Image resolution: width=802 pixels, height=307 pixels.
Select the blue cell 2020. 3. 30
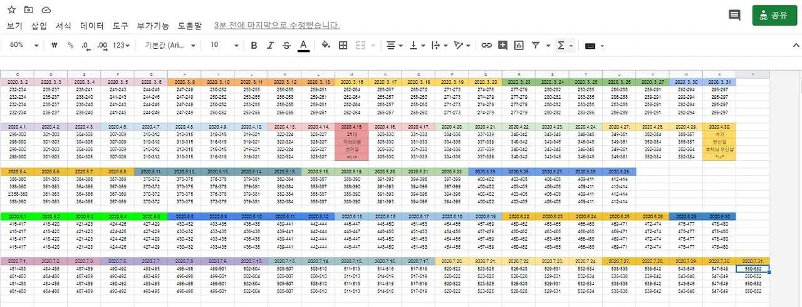[x=685, y=81]
